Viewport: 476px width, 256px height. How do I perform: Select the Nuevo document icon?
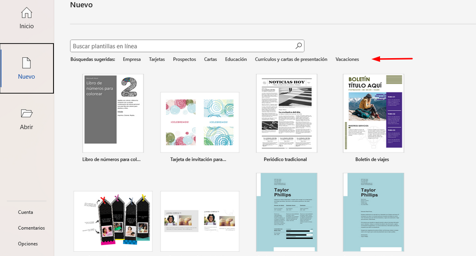click(x=26, y=63)
